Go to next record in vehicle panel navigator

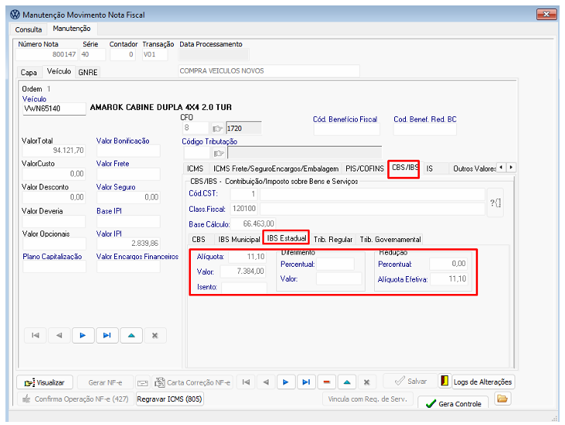83,336
